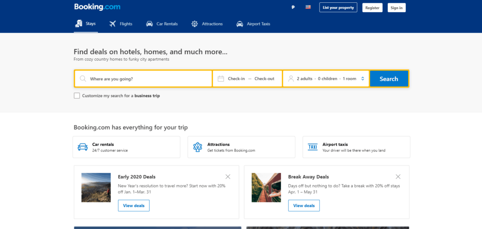The height and width of the screenshot is (229, 482).
Task: Select the Stays tab
Action: click(86, 24)
